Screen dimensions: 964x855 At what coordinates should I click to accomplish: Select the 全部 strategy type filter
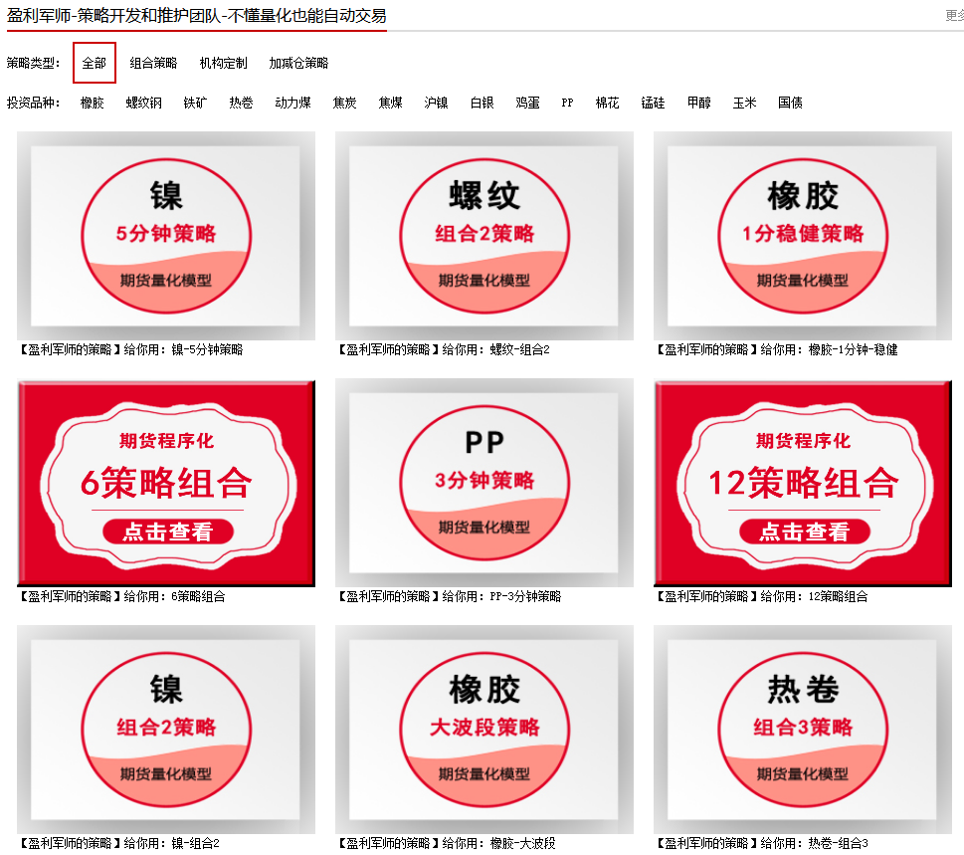(94, 62)
